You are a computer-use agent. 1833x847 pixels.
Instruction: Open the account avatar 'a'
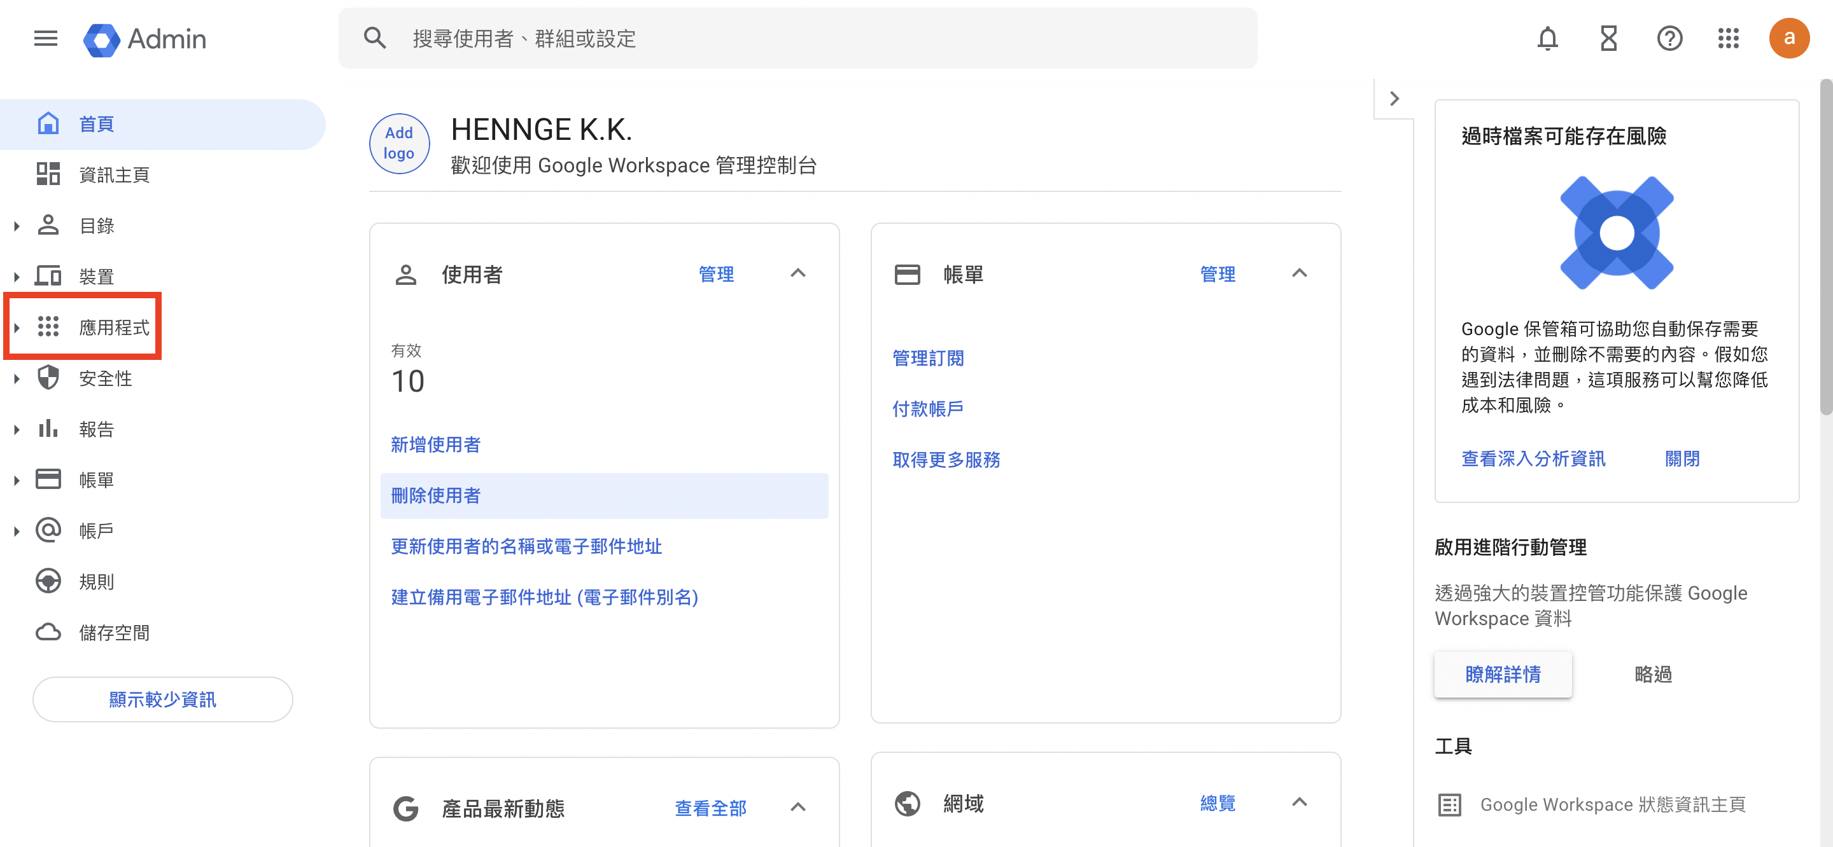point(1789,38)
